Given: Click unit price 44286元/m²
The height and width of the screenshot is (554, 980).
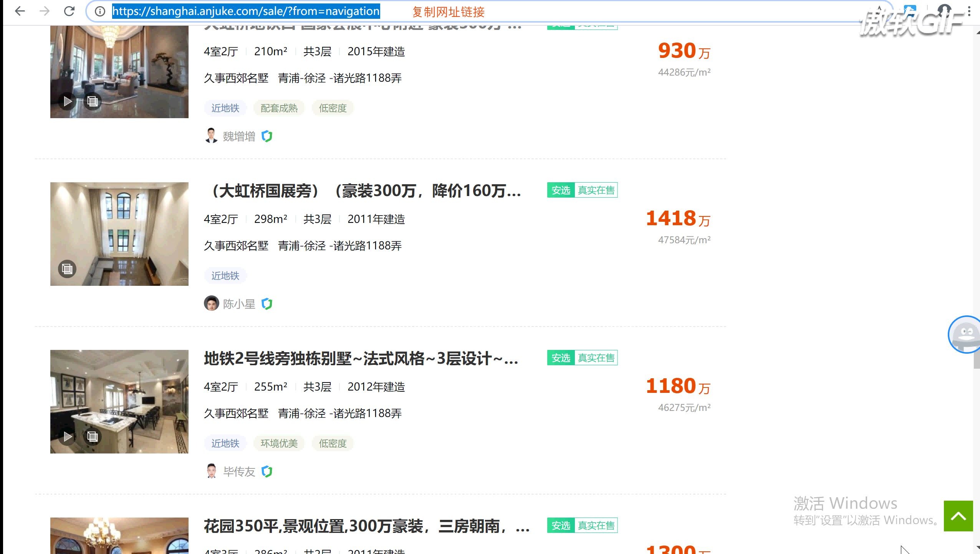Looking at the screenshot, I should 684,72.
